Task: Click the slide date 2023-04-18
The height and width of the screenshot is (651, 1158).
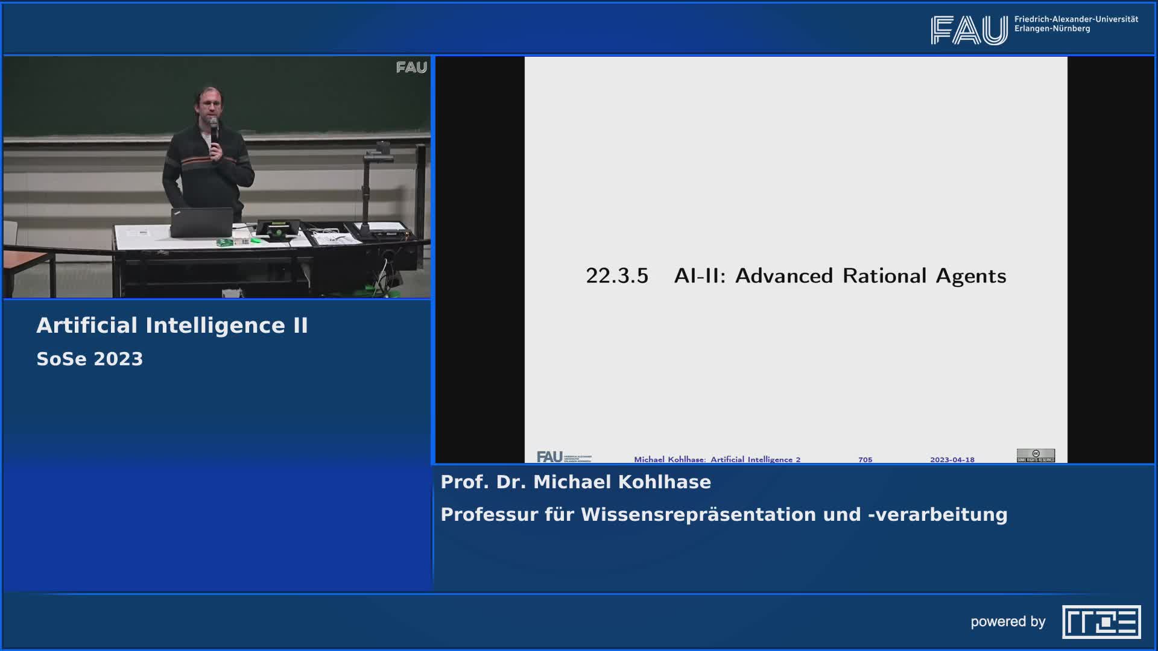Action: pos(952,459)
